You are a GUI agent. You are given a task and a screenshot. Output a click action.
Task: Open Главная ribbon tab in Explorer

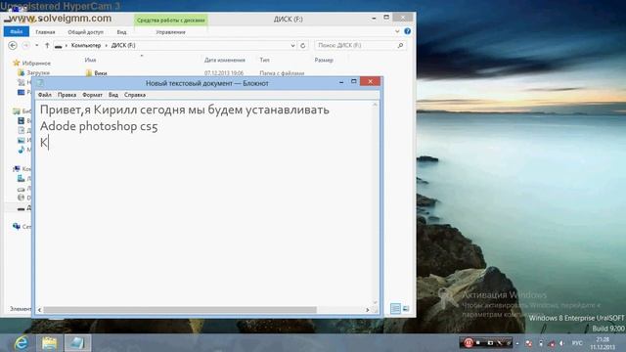pos(45,32)
